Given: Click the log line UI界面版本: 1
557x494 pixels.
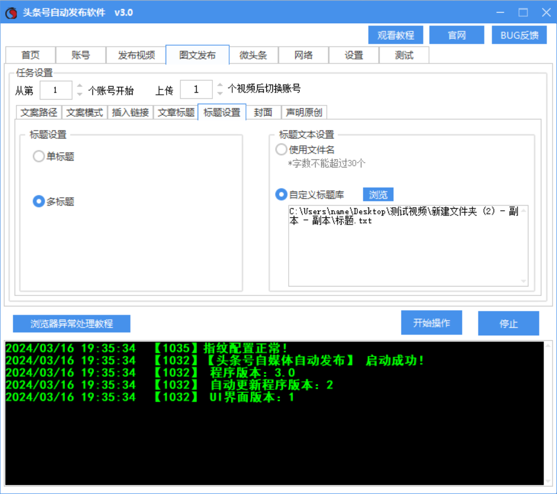Looking at the screenshot, I should pos(150,396).
